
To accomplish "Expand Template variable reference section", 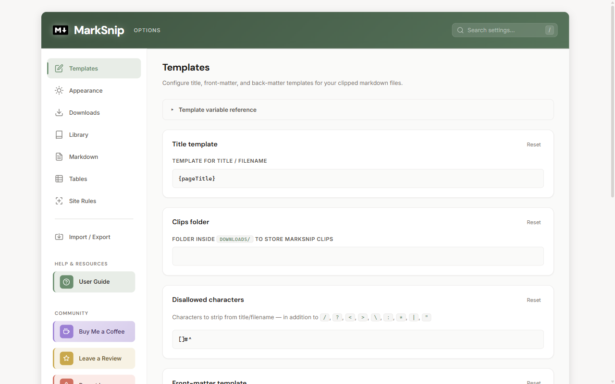I will (358, 109).
